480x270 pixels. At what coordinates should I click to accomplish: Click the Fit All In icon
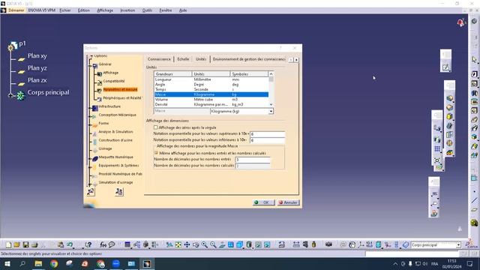click(x=178, y=244)
